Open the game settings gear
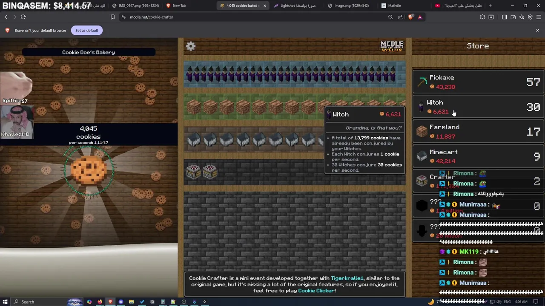Screen dimensions: 545x306 point(191,46)
